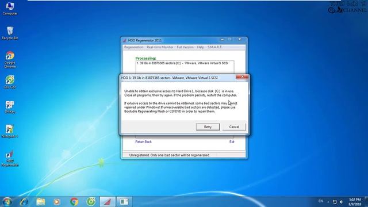Open Computer desktop icon
This screenshot has width=368, height=207.
click(x=10, y=9)
